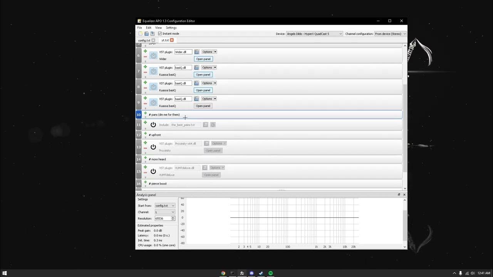The height and width of the screenshot is (277, 493).
Task: Toggle power for basiQ plugin row 9
Action: coord(153,103)
